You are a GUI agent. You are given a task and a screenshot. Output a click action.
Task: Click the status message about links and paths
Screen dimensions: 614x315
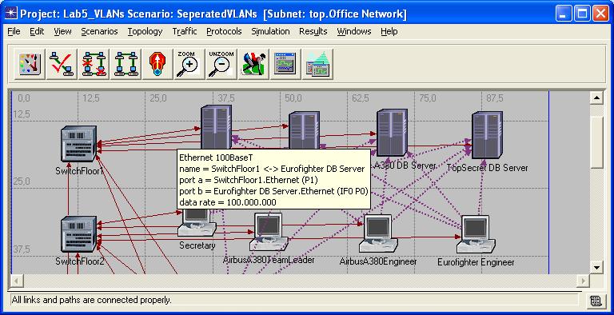(92, 300)
